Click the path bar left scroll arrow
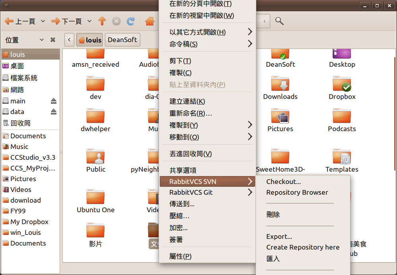Image resolution: width=397 pixels, height=275 pixels. tap(69, 40)
